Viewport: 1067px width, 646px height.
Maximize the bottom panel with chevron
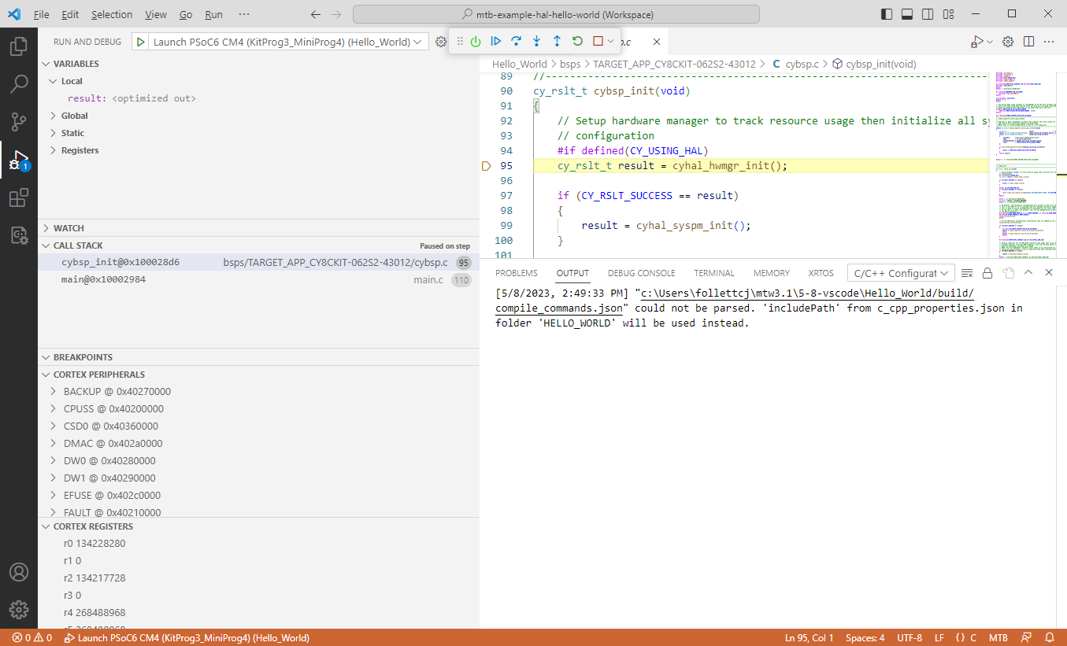click(1028, 273)
